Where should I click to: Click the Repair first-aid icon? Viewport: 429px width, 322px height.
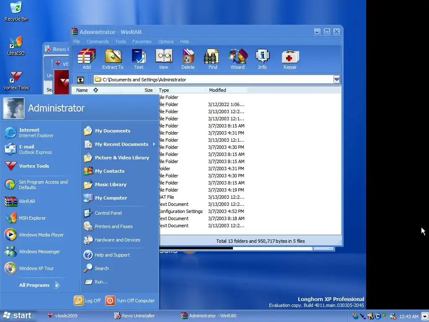[x=290, y=59]
